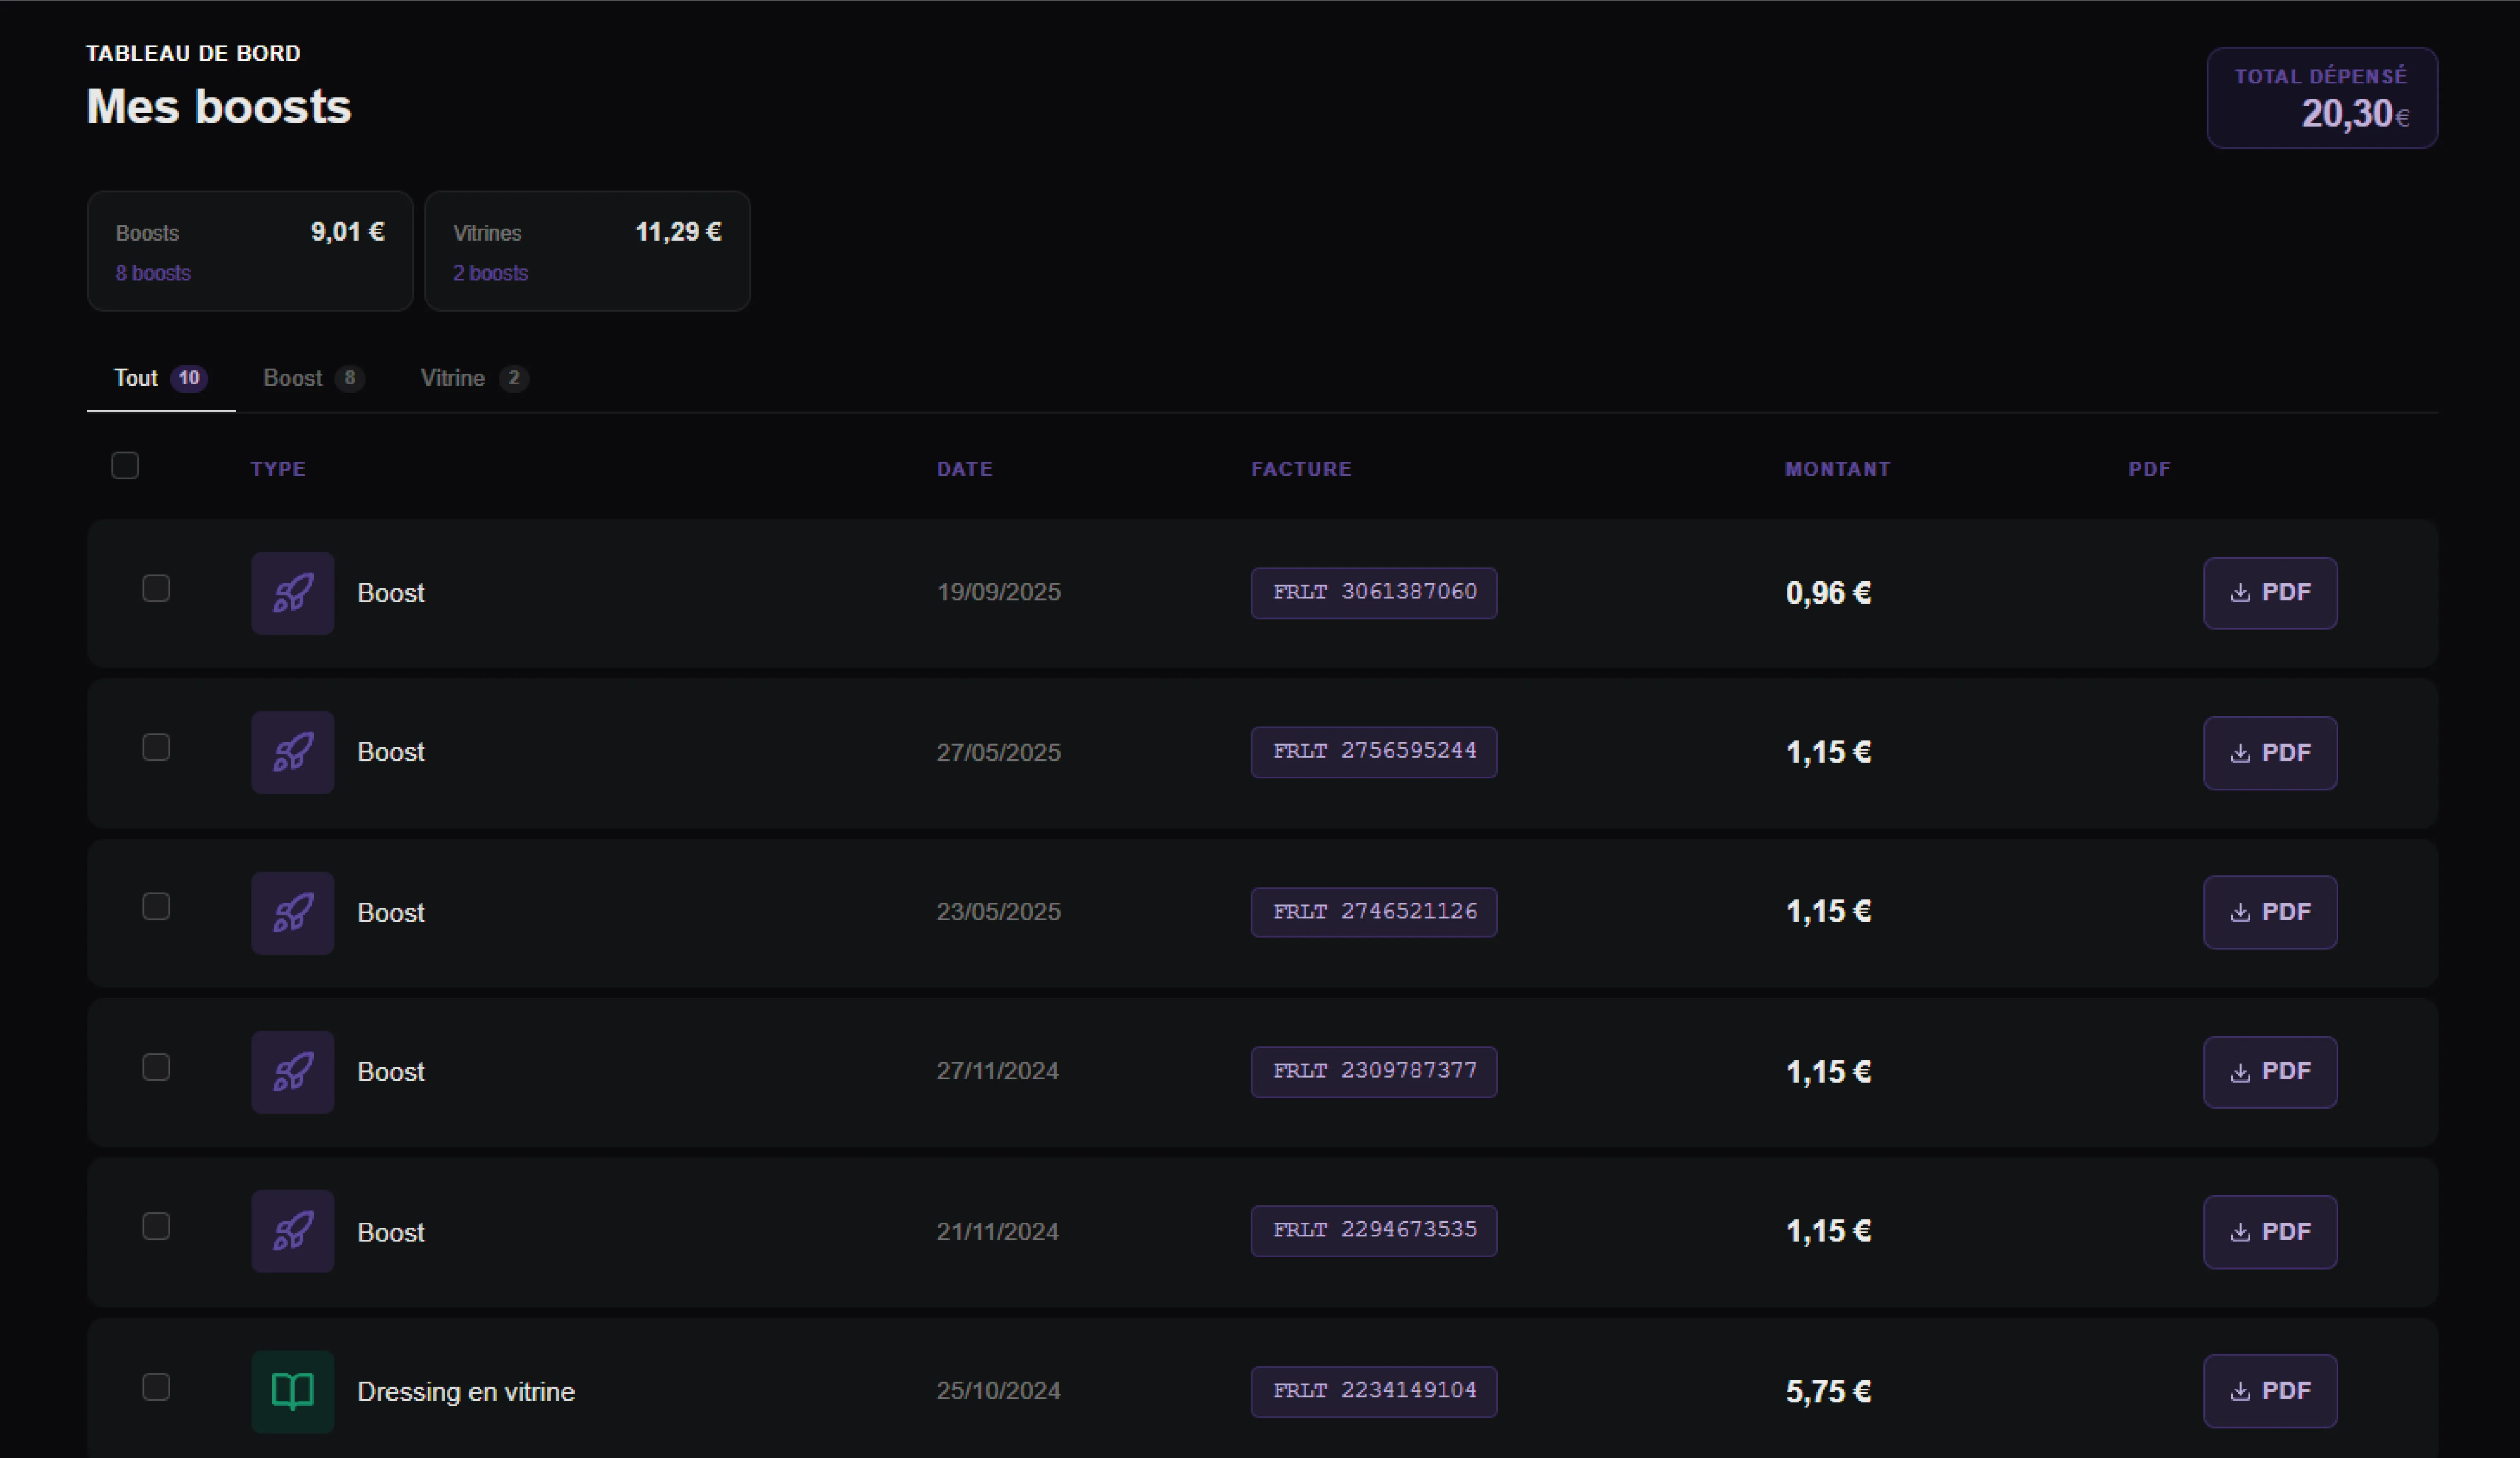Tick the checkbox of the 27/11/2024 Boost
2520x1458 pixels.
click(156, 1067)
